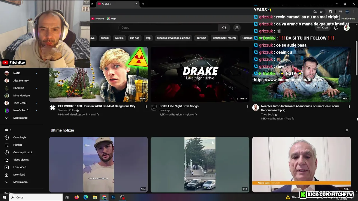
Task: Play the news video lasting 1:12
Action: click(200, 164)
